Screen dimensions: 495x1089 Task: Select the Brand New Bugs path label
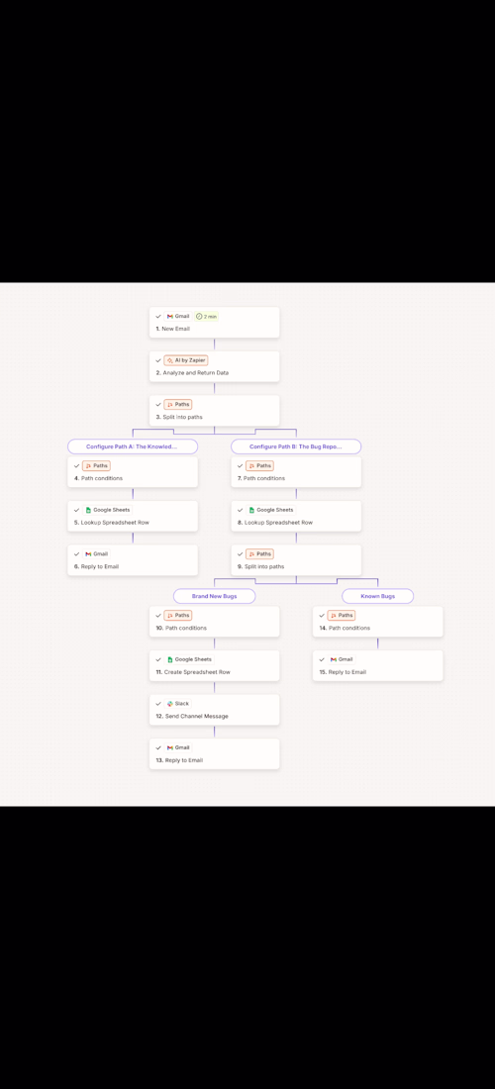point(215,596)
